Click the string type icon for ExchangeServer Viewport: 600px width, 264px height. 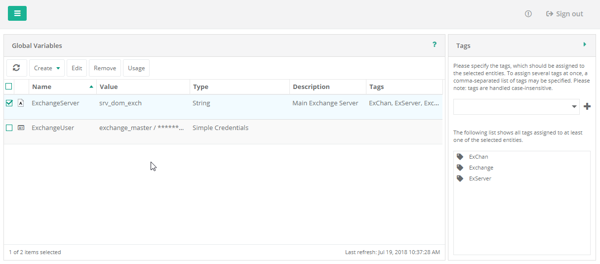21,103
